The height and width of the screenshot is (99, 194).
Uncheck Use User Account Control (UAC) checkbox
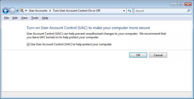(28, 44)
